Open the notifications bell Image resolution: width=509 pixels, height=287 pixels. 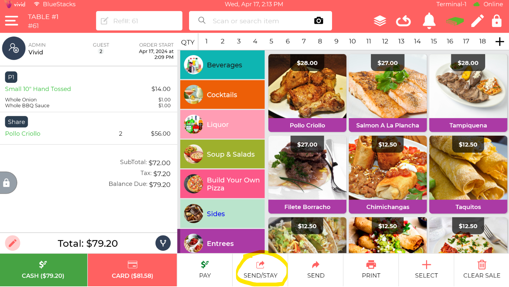(429, 21)
